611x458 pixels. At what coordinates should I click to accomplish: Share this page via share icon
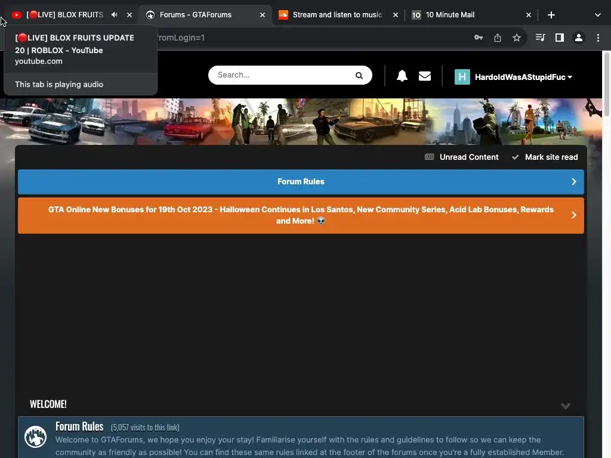[498, 38]
